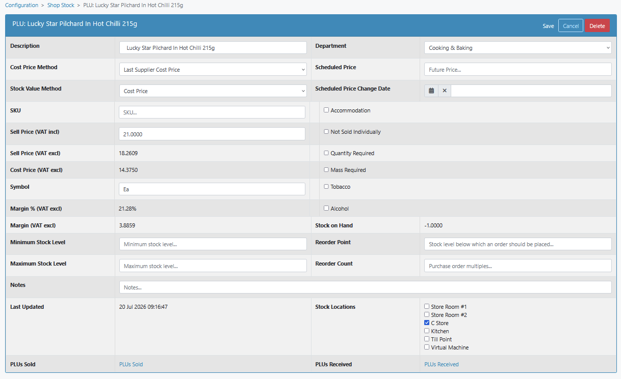The width and height of the screenshot is (621, 379).
Task: Enable the Accommodation checkbox
Action: [326, 110]
